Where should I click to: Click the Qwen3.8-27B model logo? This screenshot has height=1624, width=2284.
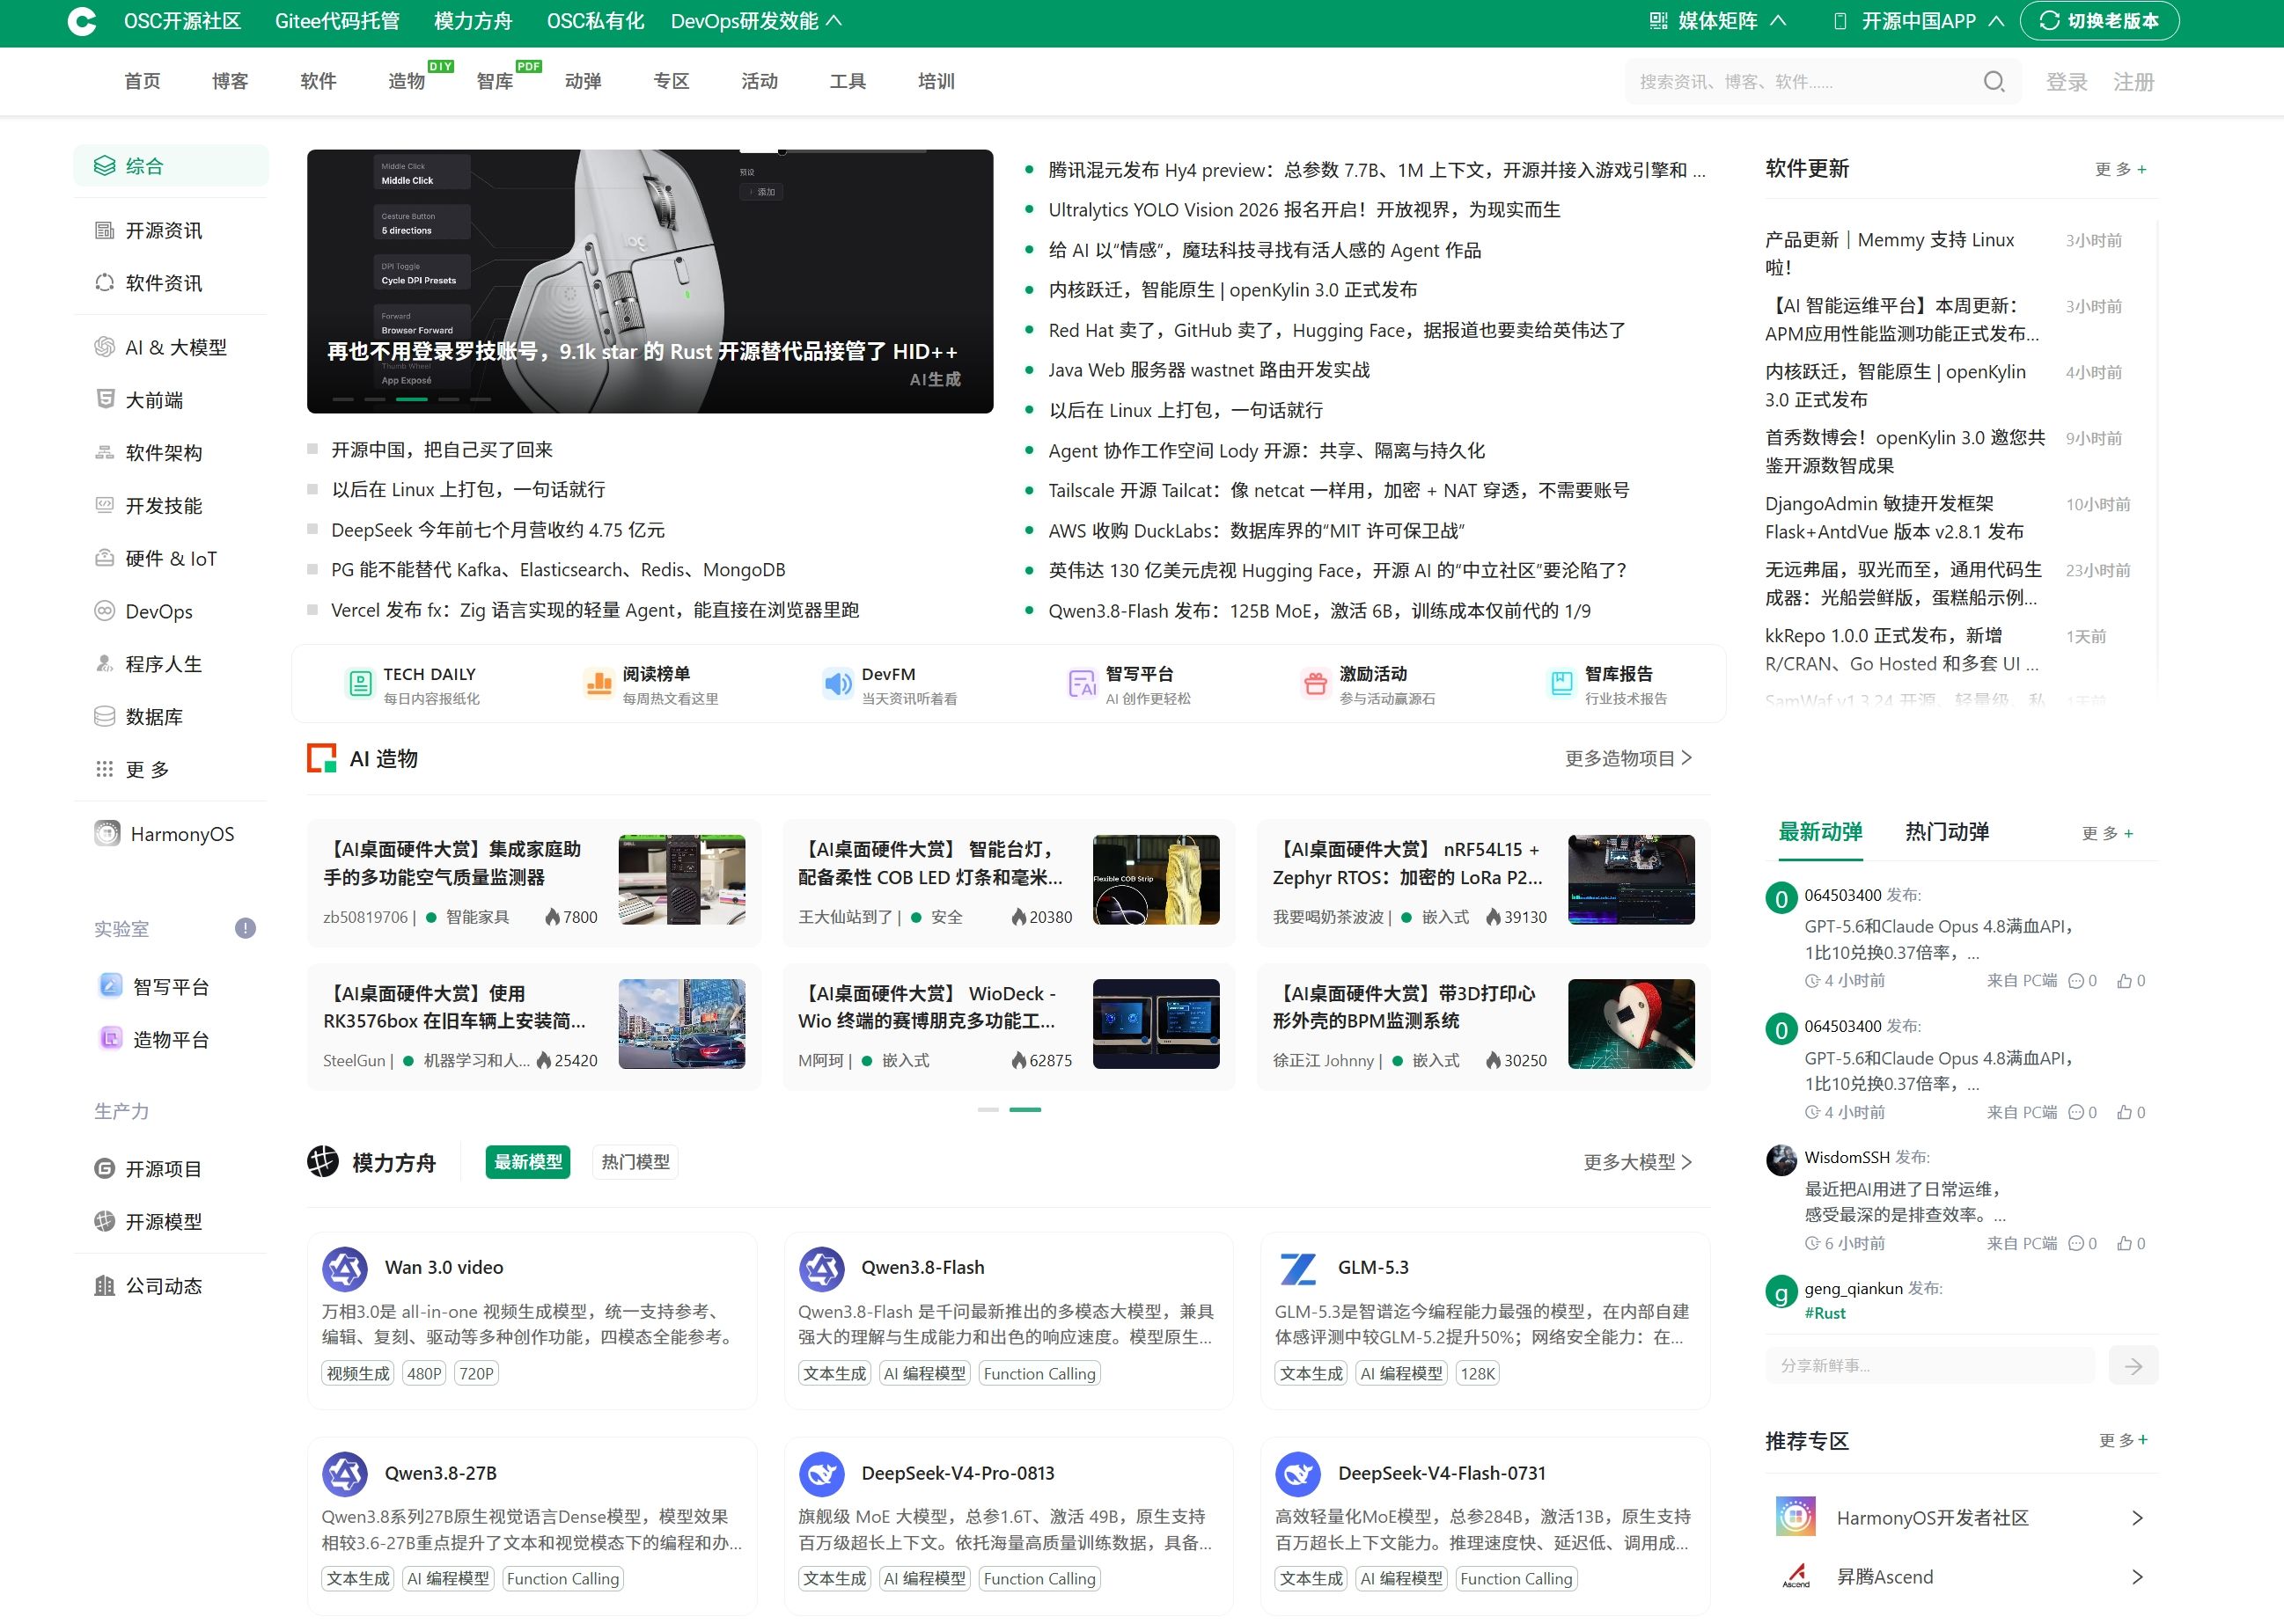[345, 1474]
